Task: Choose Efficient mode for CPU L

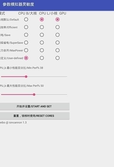Action: [42, 27]
